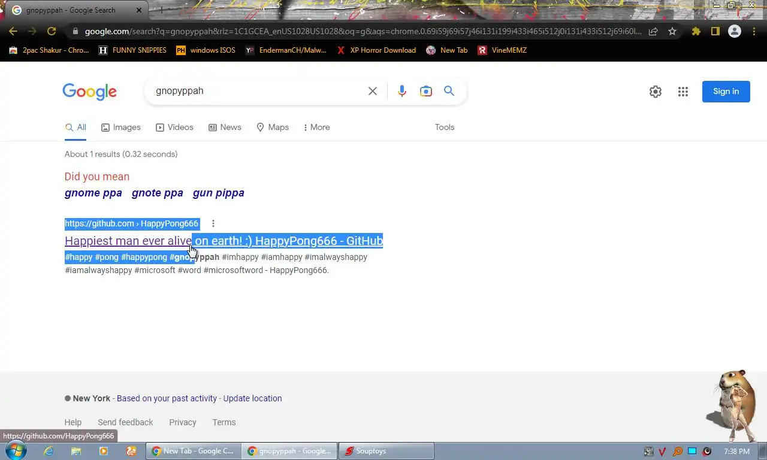Screen dimensions: 767x460
Task: Open the HappyPong666 GitHub result title
Action: (x=224, y=241)
